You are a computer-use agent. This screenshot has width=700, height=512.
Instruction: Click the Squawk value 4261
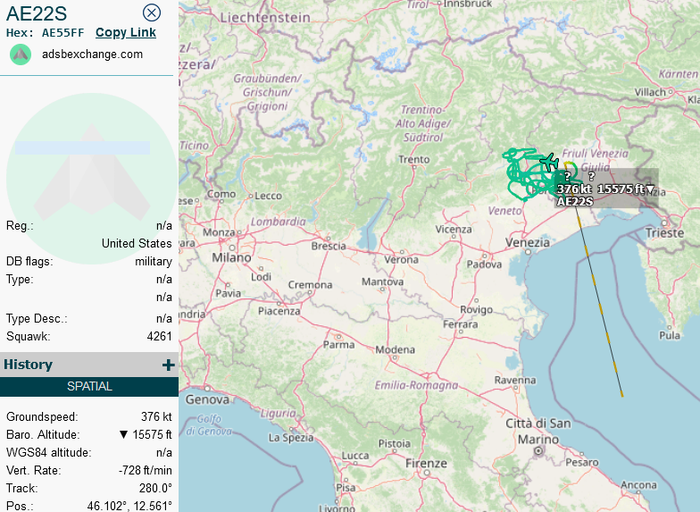point(159,336)
